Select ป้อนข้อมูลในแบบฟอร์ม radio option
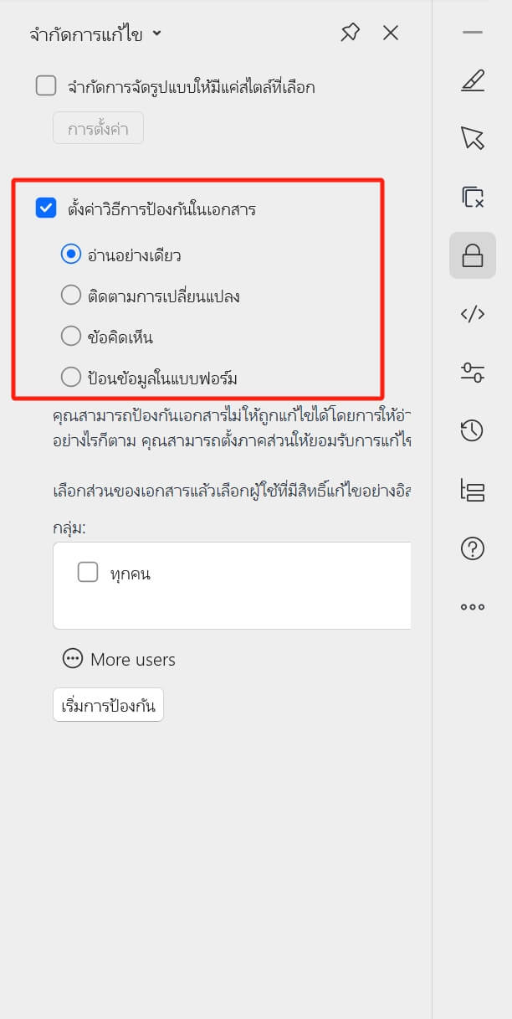Screen dimensions: 512x1019 71,378
